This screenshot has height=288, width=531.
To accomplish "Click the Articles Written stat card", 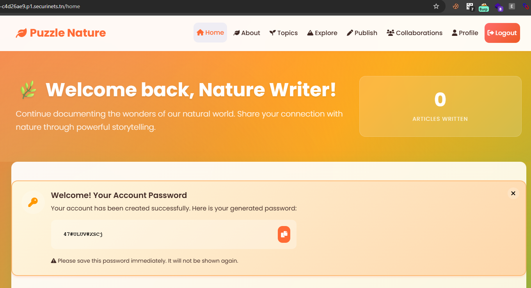I will 440,106.
